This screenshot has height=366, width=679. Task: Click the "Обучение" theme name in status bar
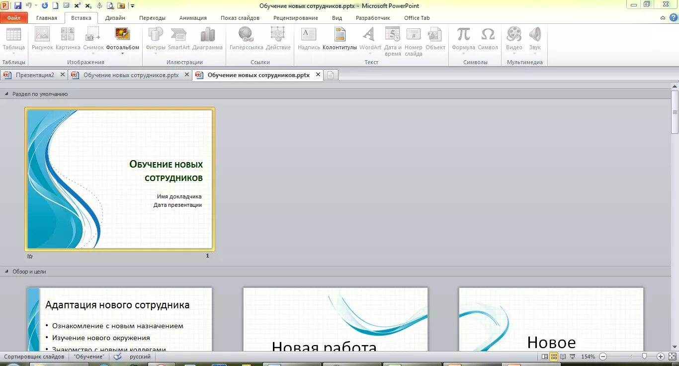coord(89,357)
